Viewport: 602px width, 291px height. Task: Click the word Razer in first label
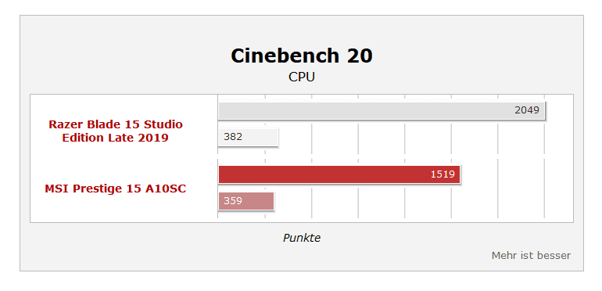coord(63,124)
